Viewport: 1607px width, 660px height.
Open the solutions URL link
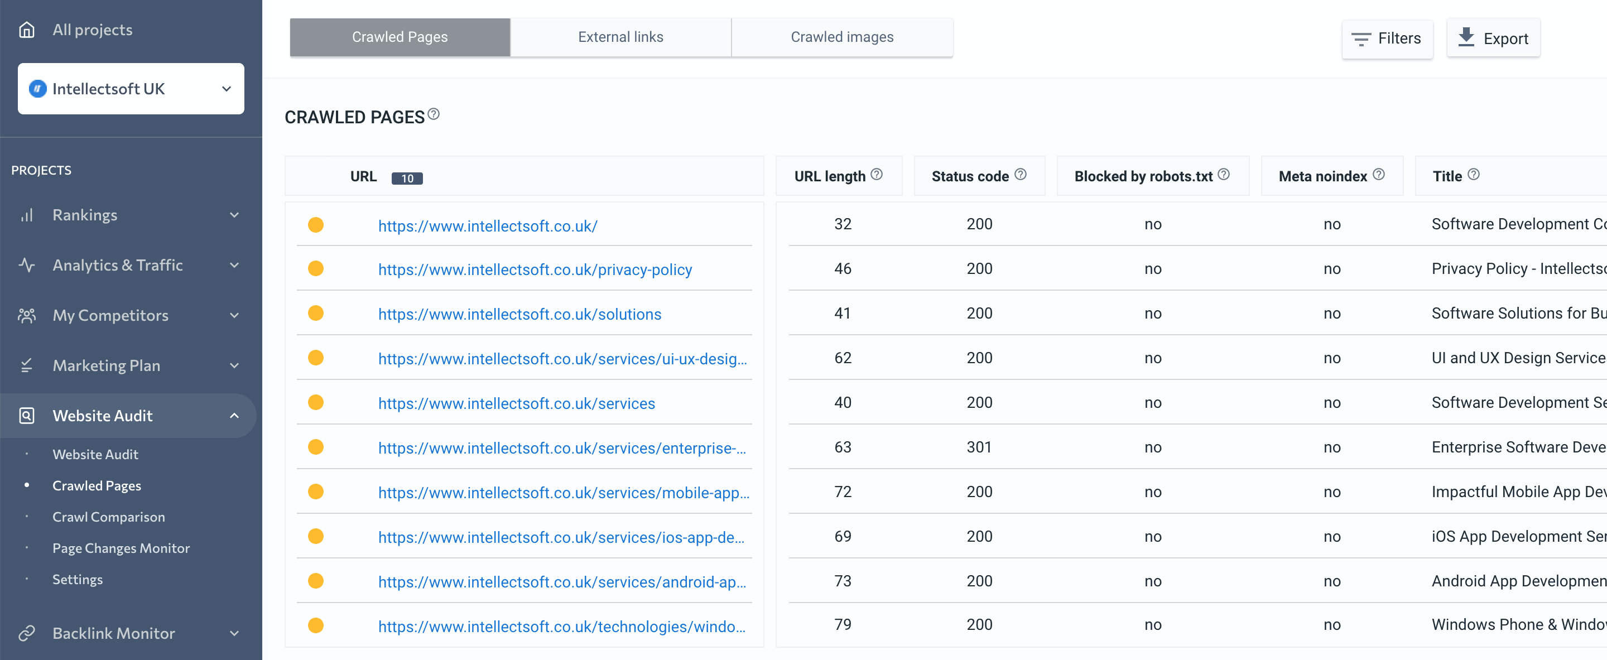(x=519, y=315)
